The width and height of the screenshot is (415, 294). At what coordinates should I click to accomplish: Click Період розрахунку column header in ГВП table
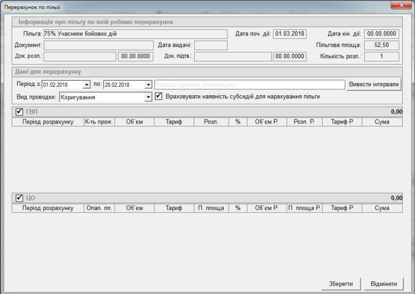pyautogui.click(x=48, y=122)
